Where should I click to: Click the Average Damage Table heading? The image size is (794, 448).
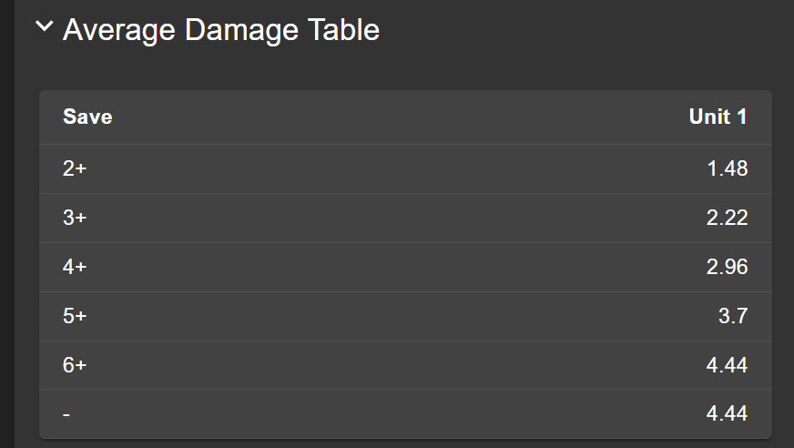[220, 30]
